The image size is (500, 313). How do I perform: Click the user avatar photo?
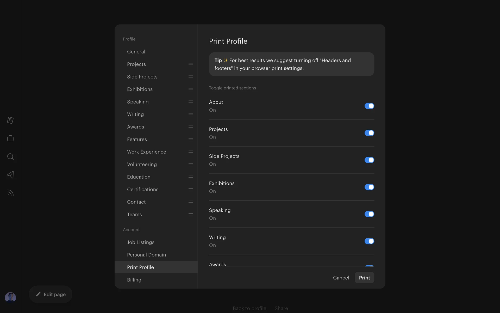point(10,297)
